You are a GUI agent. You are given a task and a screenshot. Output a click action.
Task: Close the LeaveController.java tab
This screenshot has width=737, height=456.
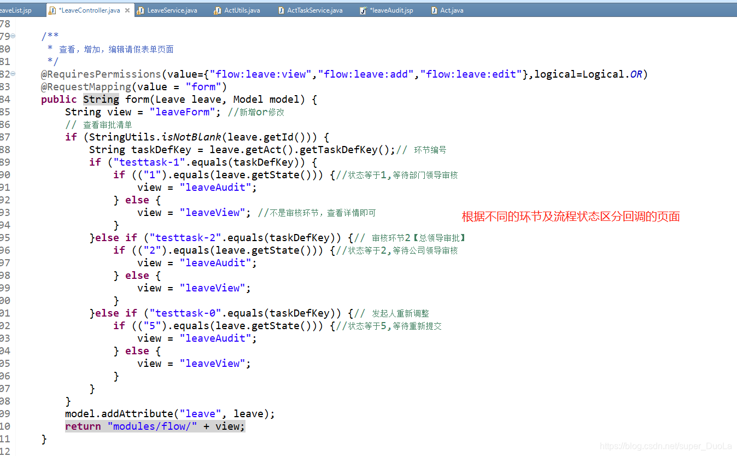coord(127,10)
